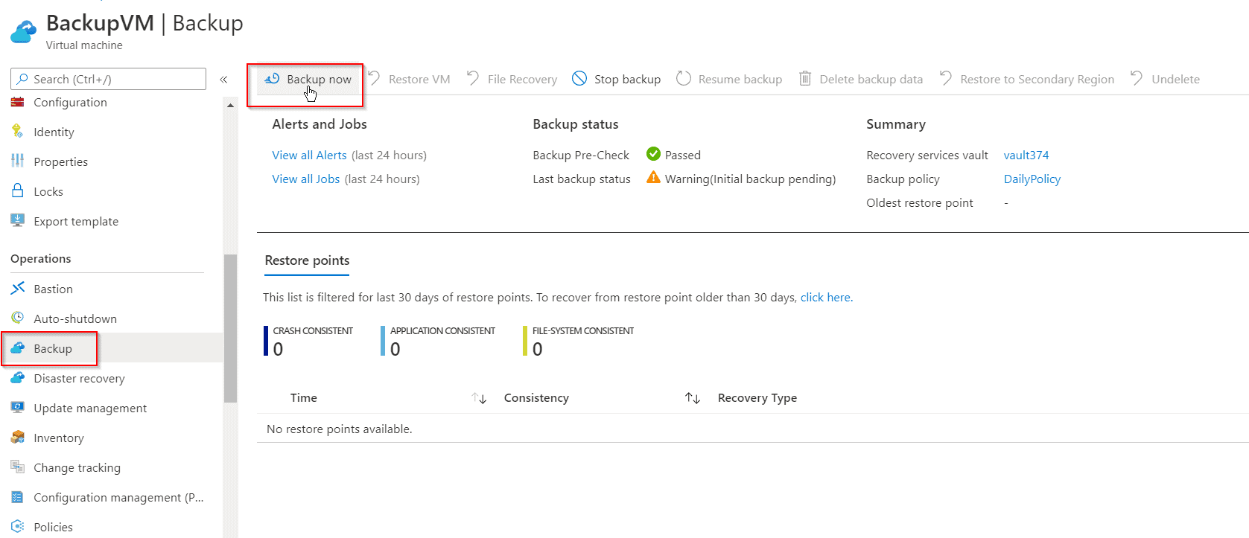Viewport: 1249px width, 538px height.
Task: Open the vault374 recovery vault link
Action: tap(1026, 155)
